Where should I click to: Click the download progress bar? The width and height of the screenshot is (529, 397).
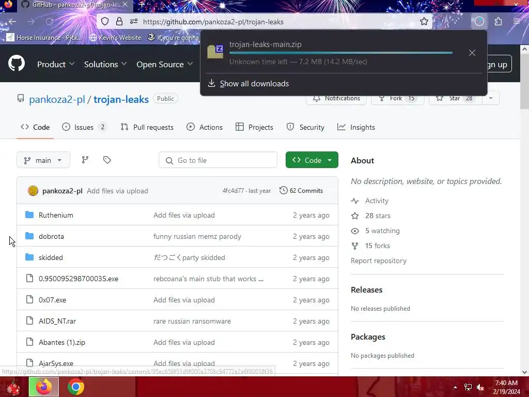pyautogui.click(x=341, y=53)
